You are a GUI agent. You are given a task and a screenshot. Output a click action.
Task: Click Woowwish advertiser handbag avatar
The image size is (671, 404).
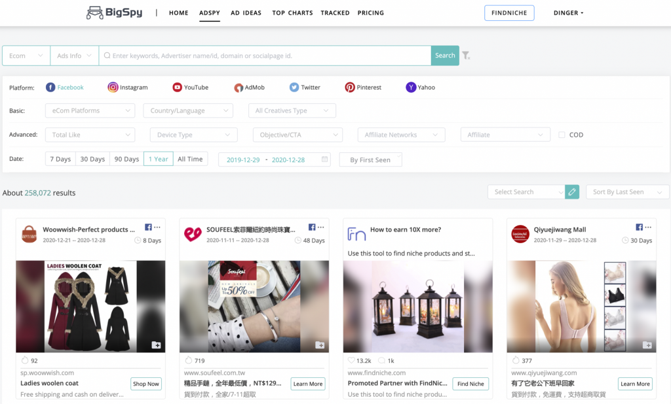pos(29,234)
